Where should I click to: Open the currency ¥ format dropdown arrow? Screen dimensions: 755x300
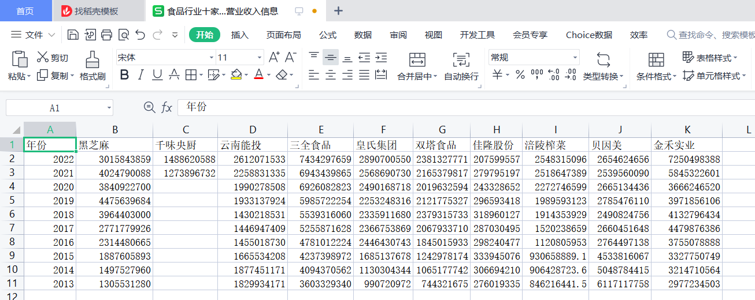pyautogui.click(x=508, y=76)
